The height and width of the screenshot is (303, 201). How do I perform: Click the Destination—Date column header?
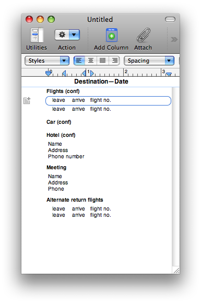[101, 81]
